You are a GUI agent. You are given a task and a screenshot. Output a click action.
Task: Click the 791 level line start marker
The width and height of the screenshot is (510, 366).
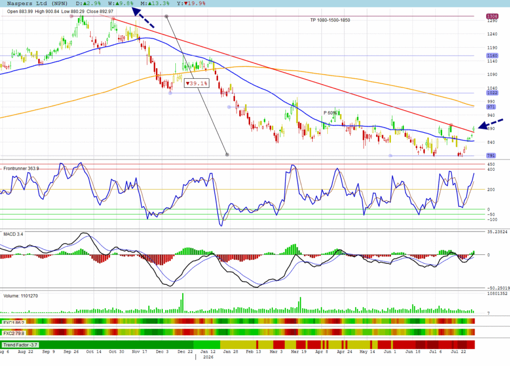390,156
